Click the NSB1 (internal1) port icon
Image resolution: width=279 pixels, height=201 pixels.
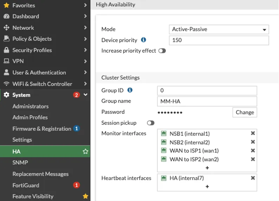coord(164,134)
